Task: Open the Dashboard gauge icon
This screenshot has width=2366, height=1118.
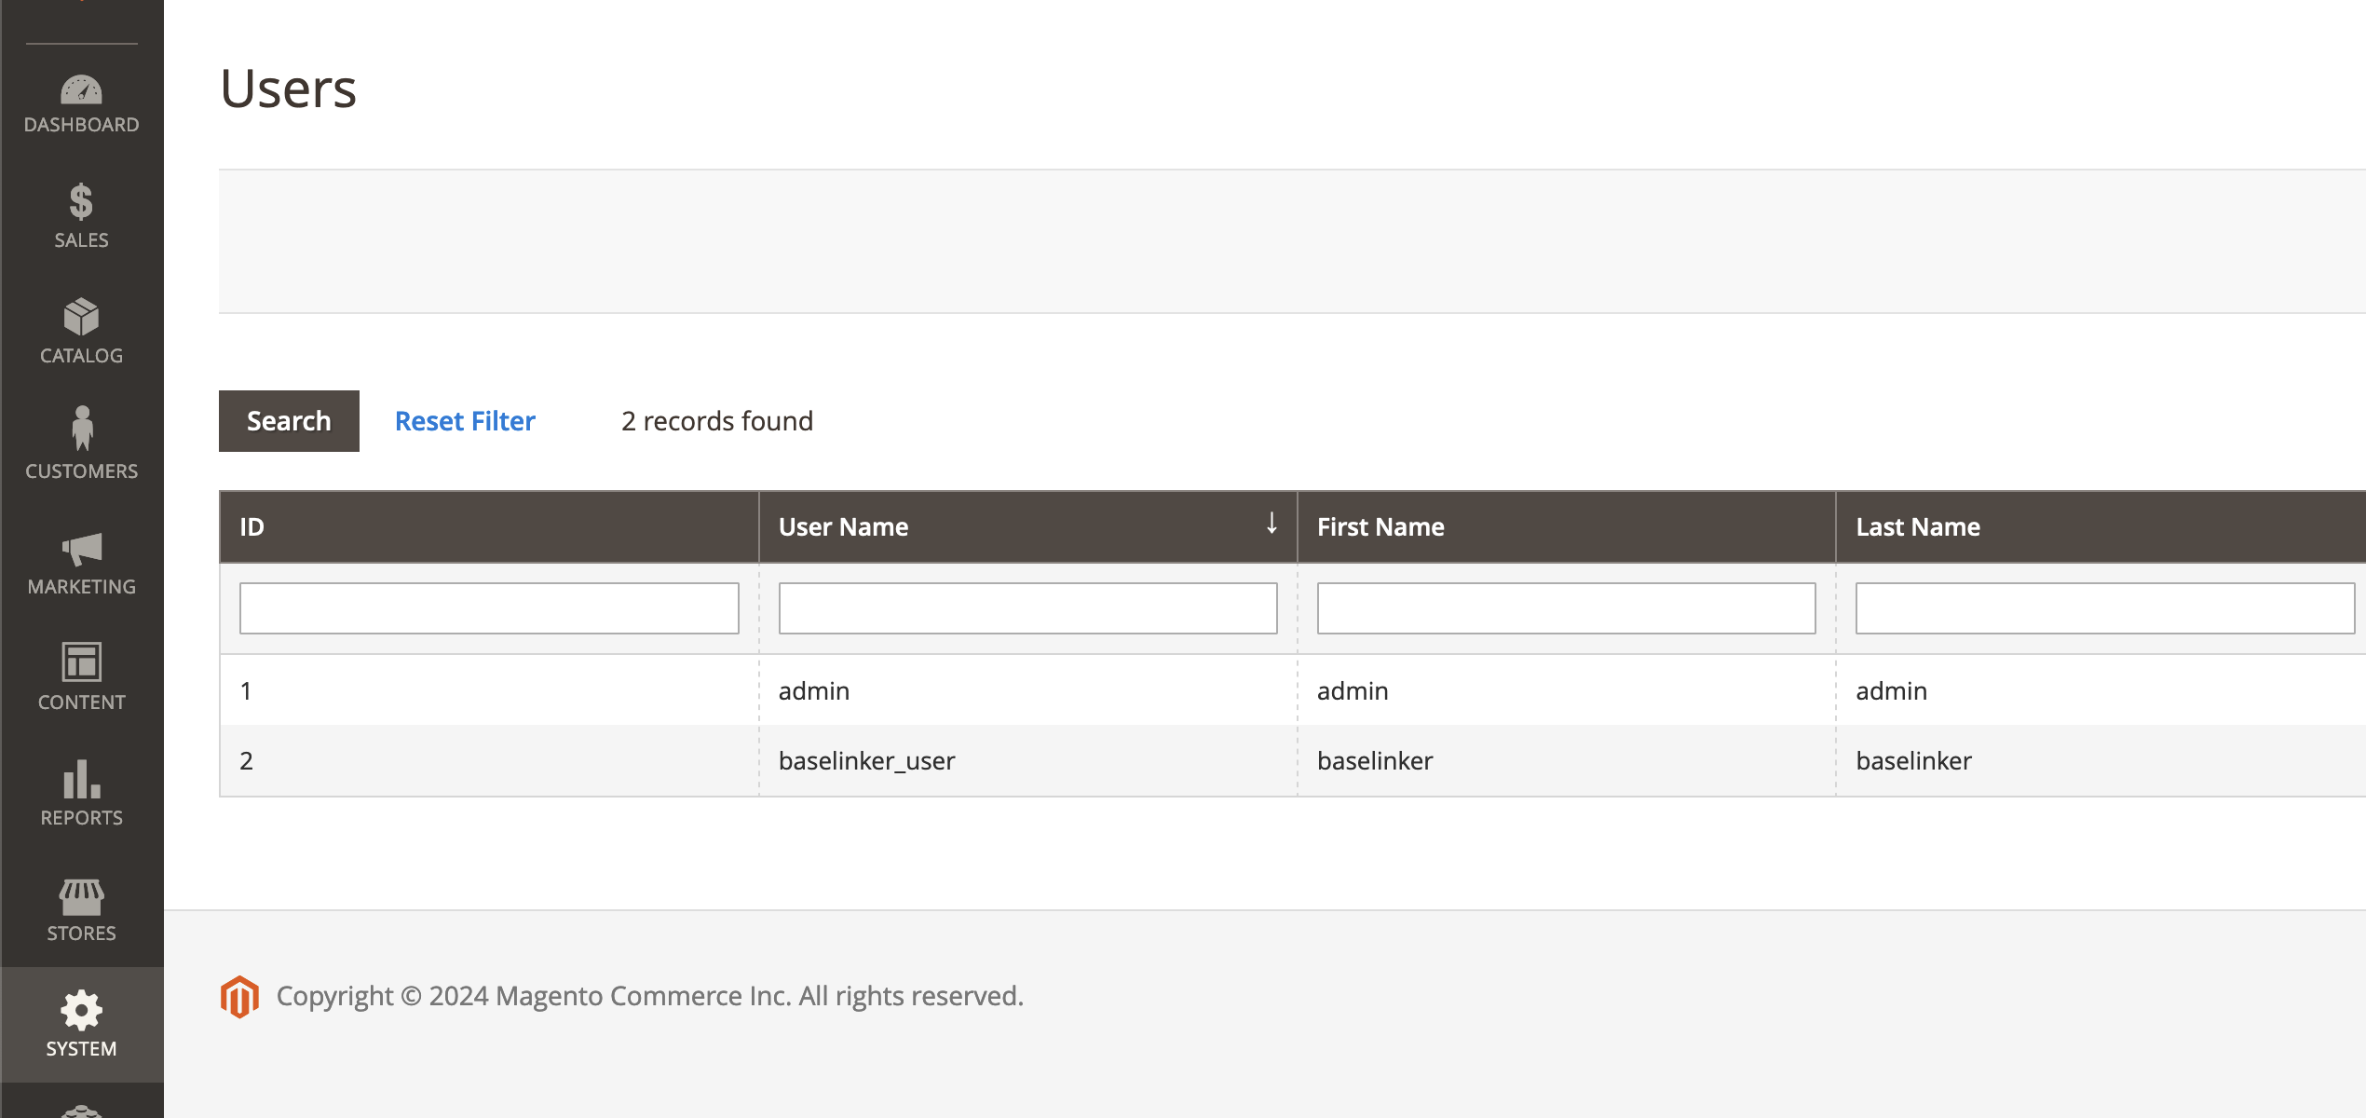Action: [x=81, y=91]
